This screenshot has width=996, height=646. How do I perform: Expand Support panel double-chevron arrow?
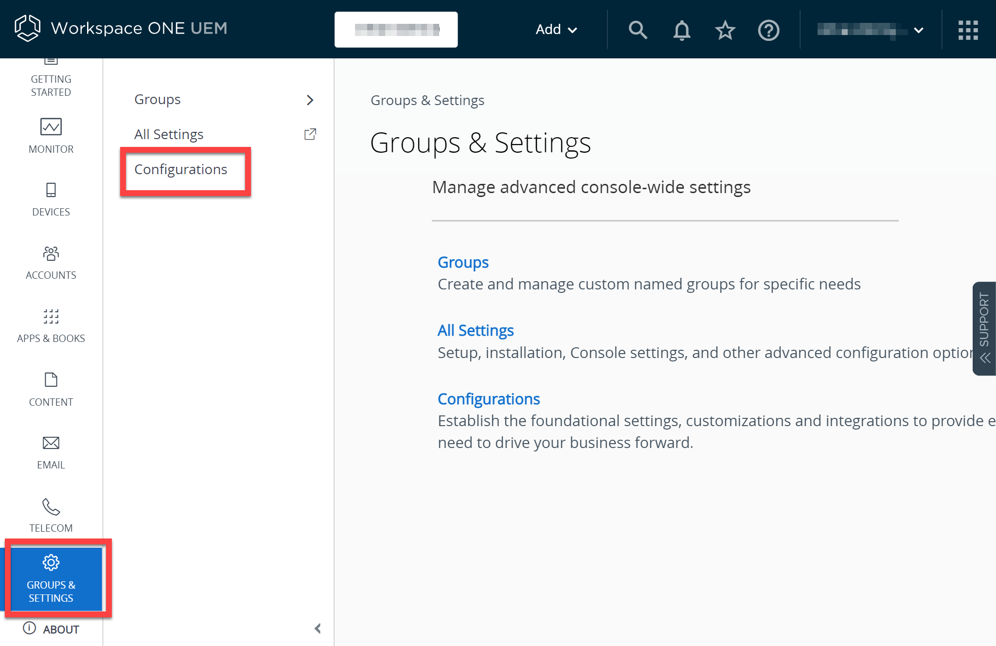[985, 359]
